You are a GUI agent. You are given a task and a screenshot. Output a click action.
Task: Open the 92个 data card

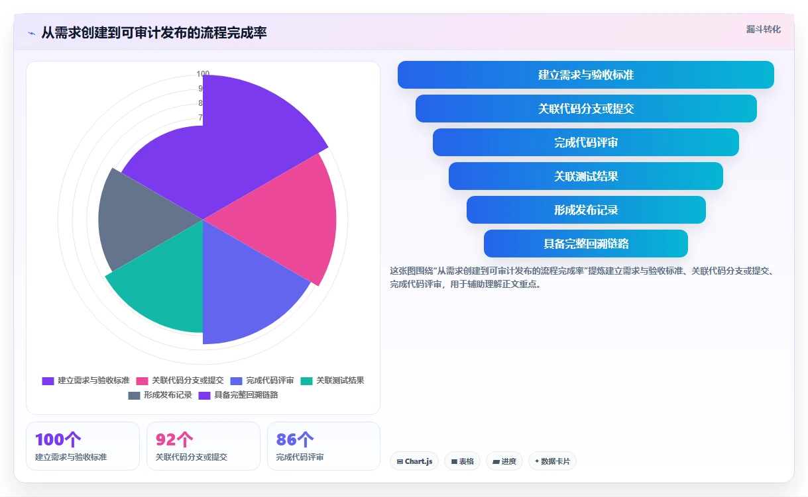click(x=203, y=446)
